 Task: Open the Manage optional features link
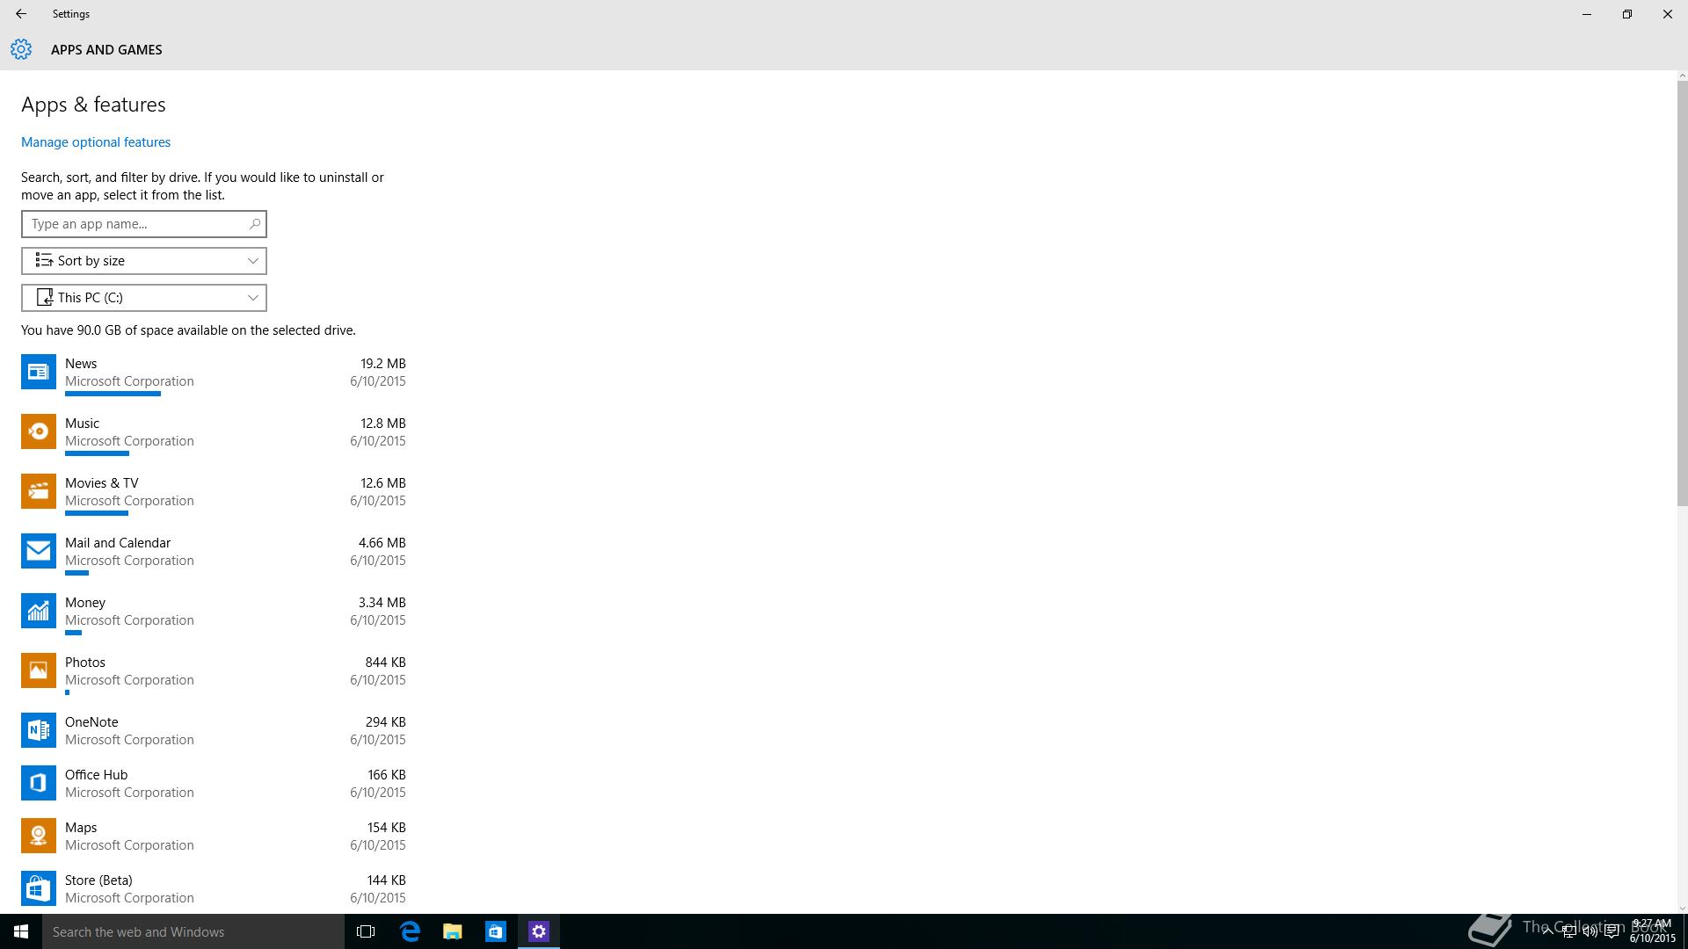click(96, 142)
